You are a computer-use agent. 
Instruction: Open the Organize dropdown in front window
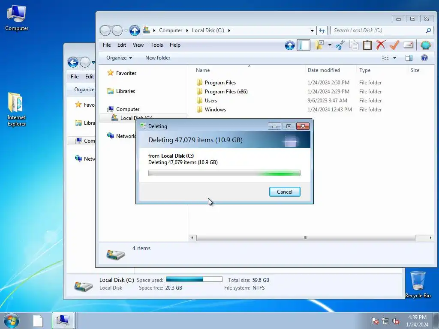119,58
